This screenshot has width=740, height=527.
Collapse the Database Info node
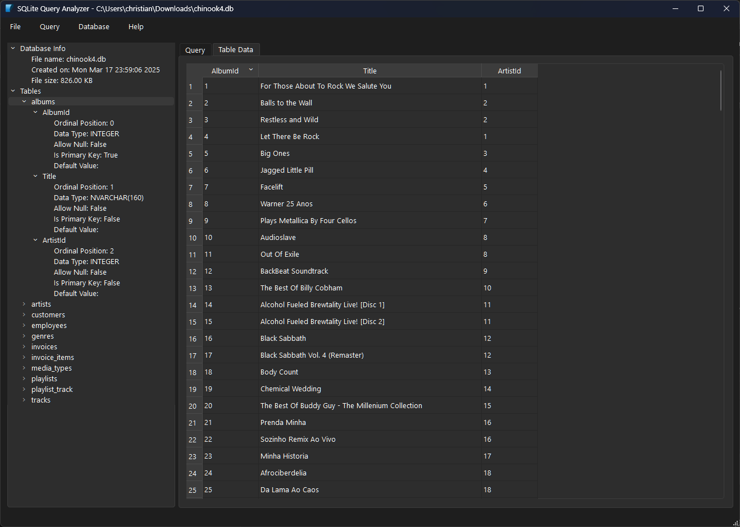coord(13,48)
